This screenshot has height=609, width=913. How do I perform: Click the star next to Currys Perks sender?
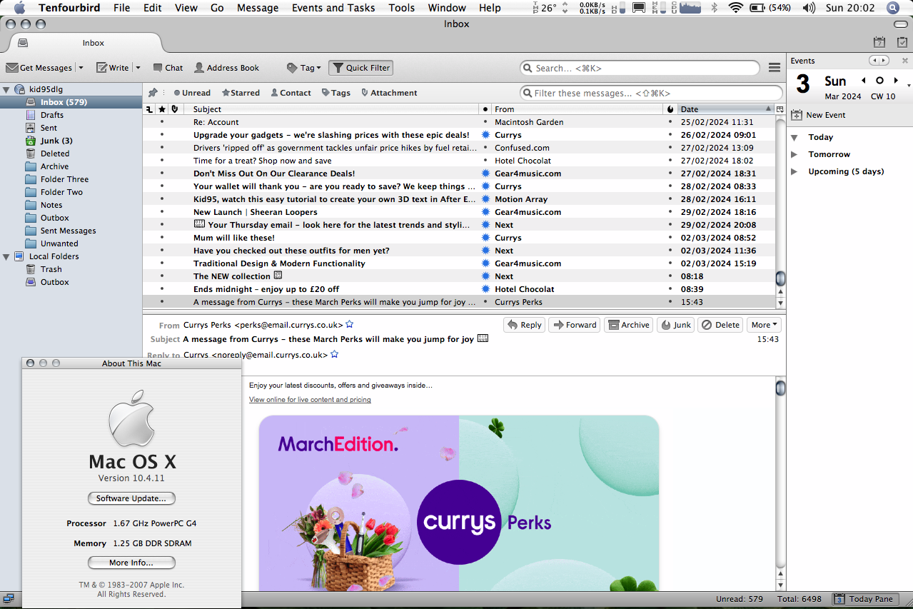(x=349, y=325)
